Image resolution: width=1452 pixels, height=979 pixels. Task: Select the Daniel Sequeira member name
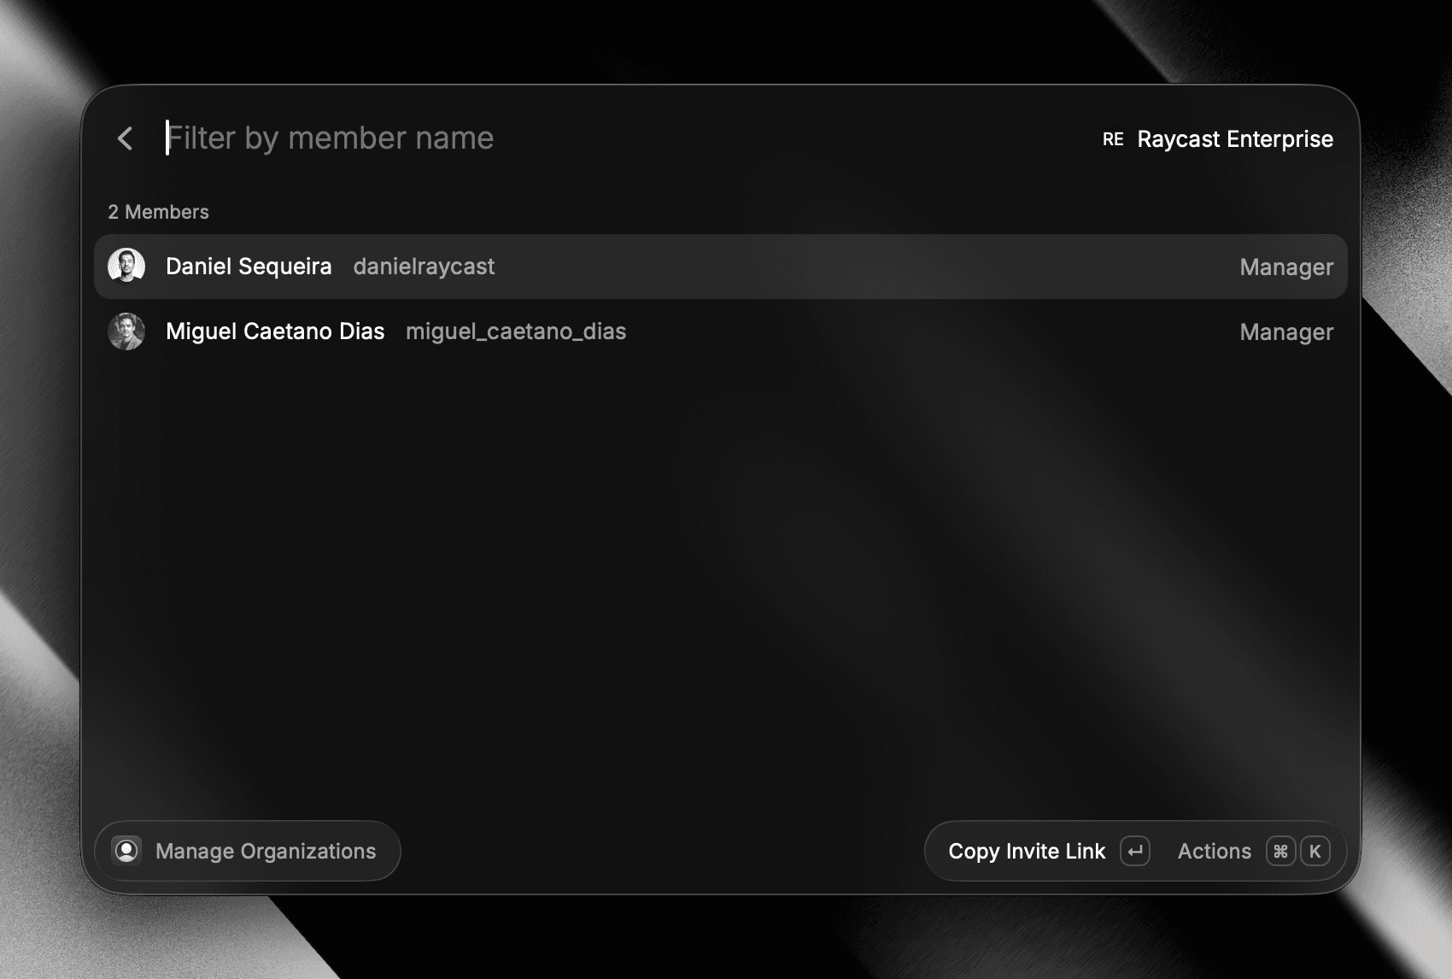pos(249,267)
